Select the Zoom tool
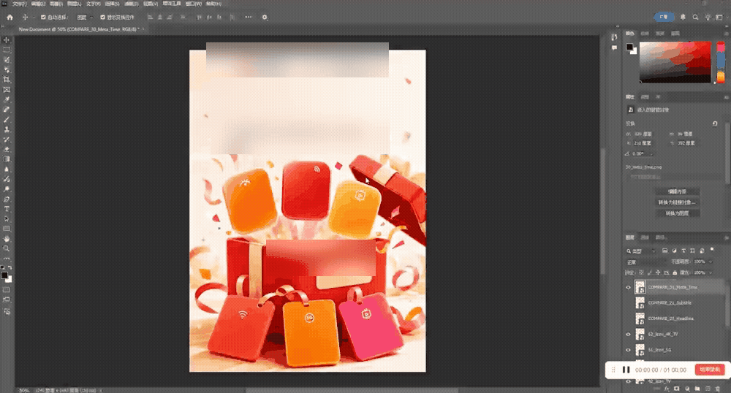 (x=7, y=248)
